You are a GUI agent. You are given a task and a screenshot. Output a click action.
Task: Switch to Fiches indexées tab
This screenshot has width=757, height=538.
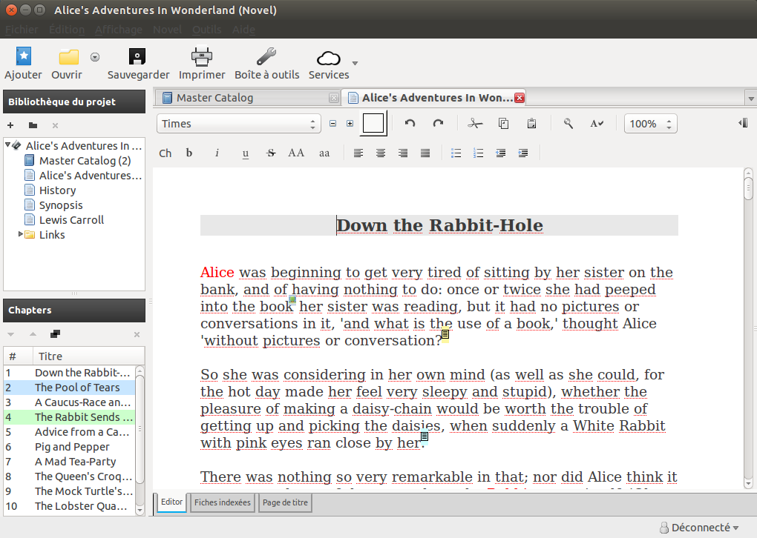[x=222, y=502]
